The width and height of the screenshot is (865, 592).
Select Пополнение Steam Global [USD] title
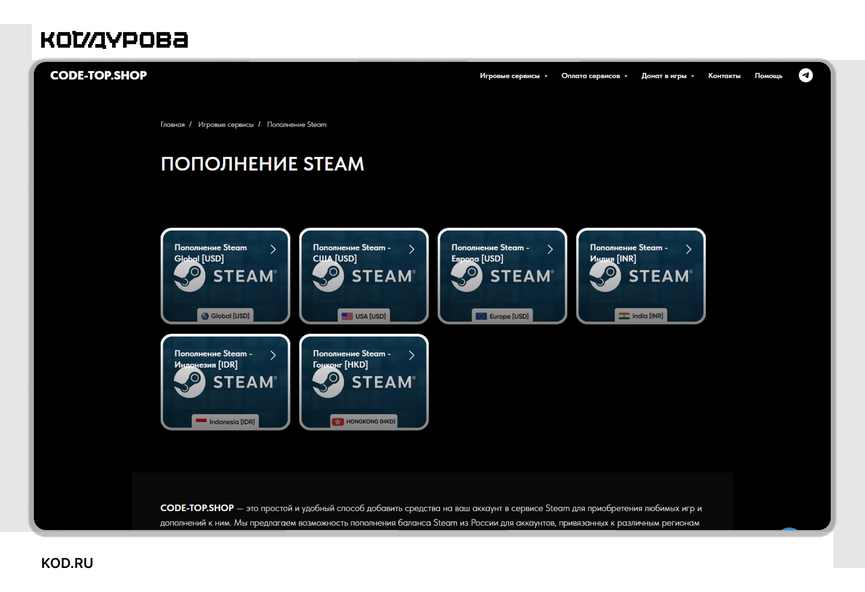pos(210,253)
